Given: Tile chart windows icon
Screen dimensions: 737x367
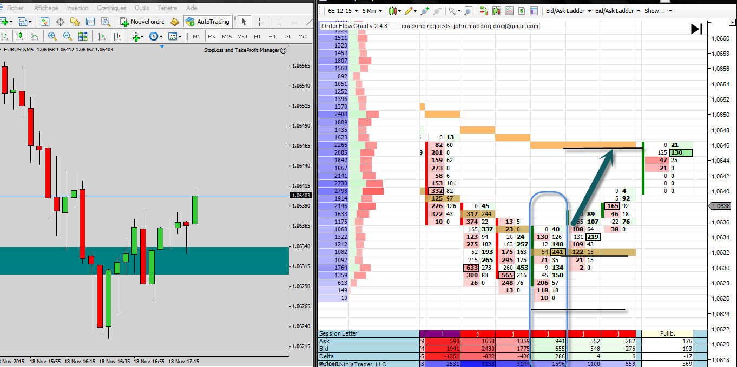Looking at the screenshot, I should pyautogui.click(x=83, y=36).
